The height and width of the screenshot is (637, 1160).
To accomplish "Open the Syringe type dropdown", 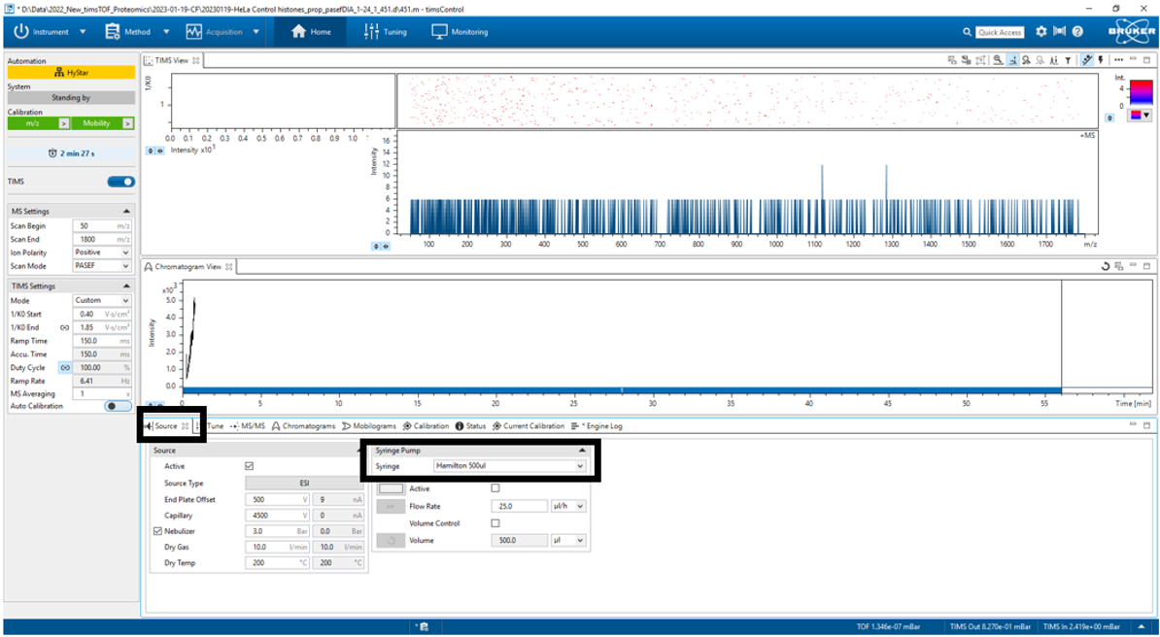I will pyautogui.click(x=510, y=466).
